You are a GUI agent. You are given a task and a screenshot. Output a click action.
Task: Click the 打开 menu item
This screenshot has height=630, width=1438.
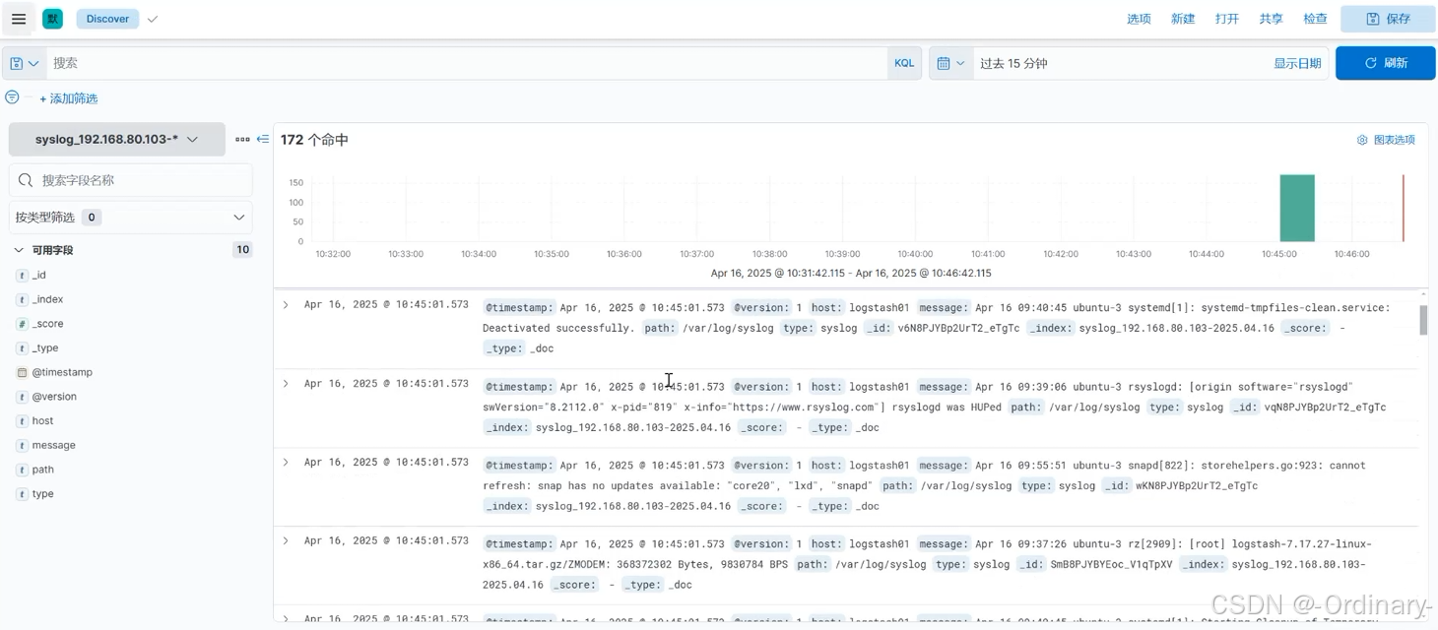pyautogui.click(x=1227, y=19)
